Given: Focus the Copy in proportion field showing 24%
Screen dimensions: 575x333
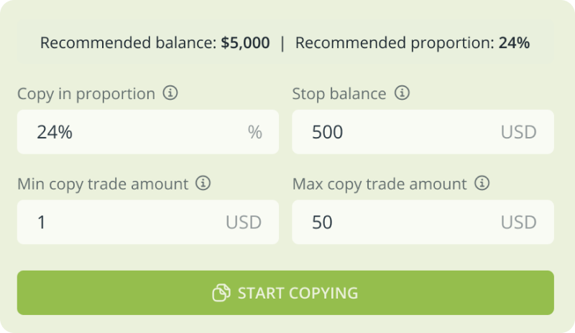Looking at the screenshot, I should (148, 132).
